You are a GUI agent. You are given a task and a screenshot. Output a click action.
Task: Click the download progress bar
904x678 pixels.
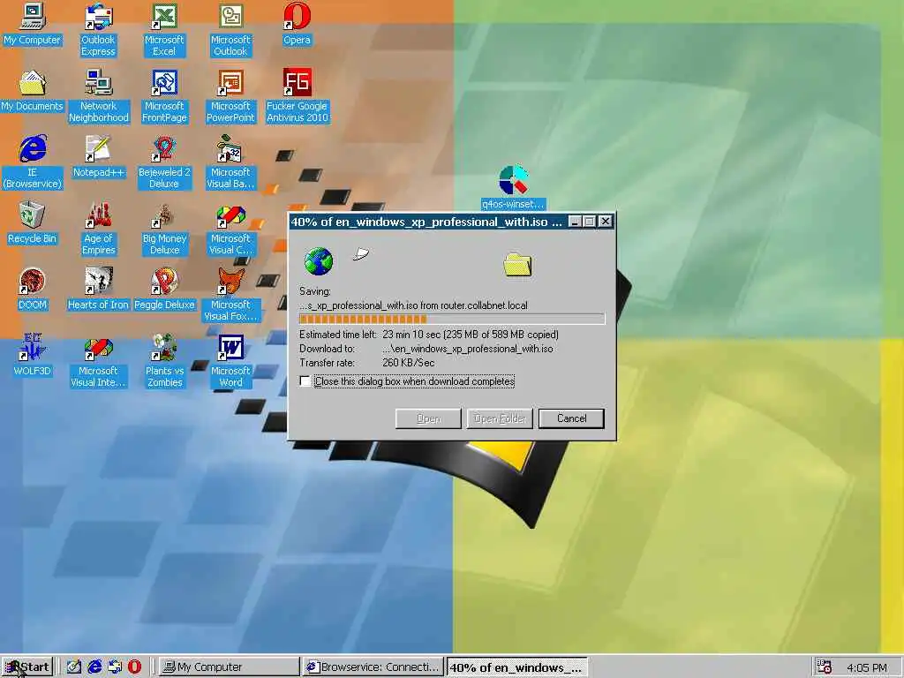click(x=452, y=319)
